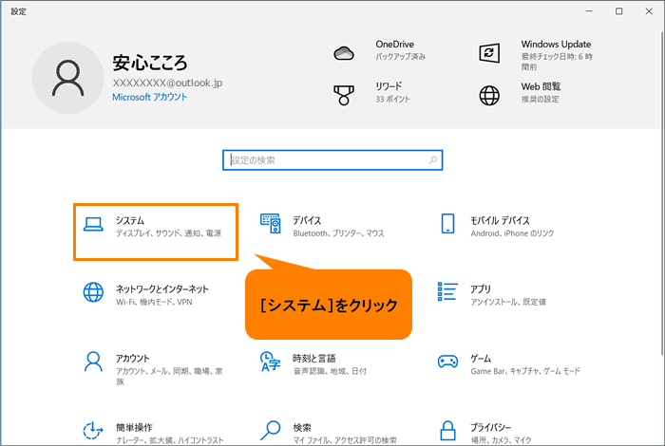The height and width of the screenshot is (446, 665).
Task: Click the Android、iPhone のリンク description
Action: (512, 233)
